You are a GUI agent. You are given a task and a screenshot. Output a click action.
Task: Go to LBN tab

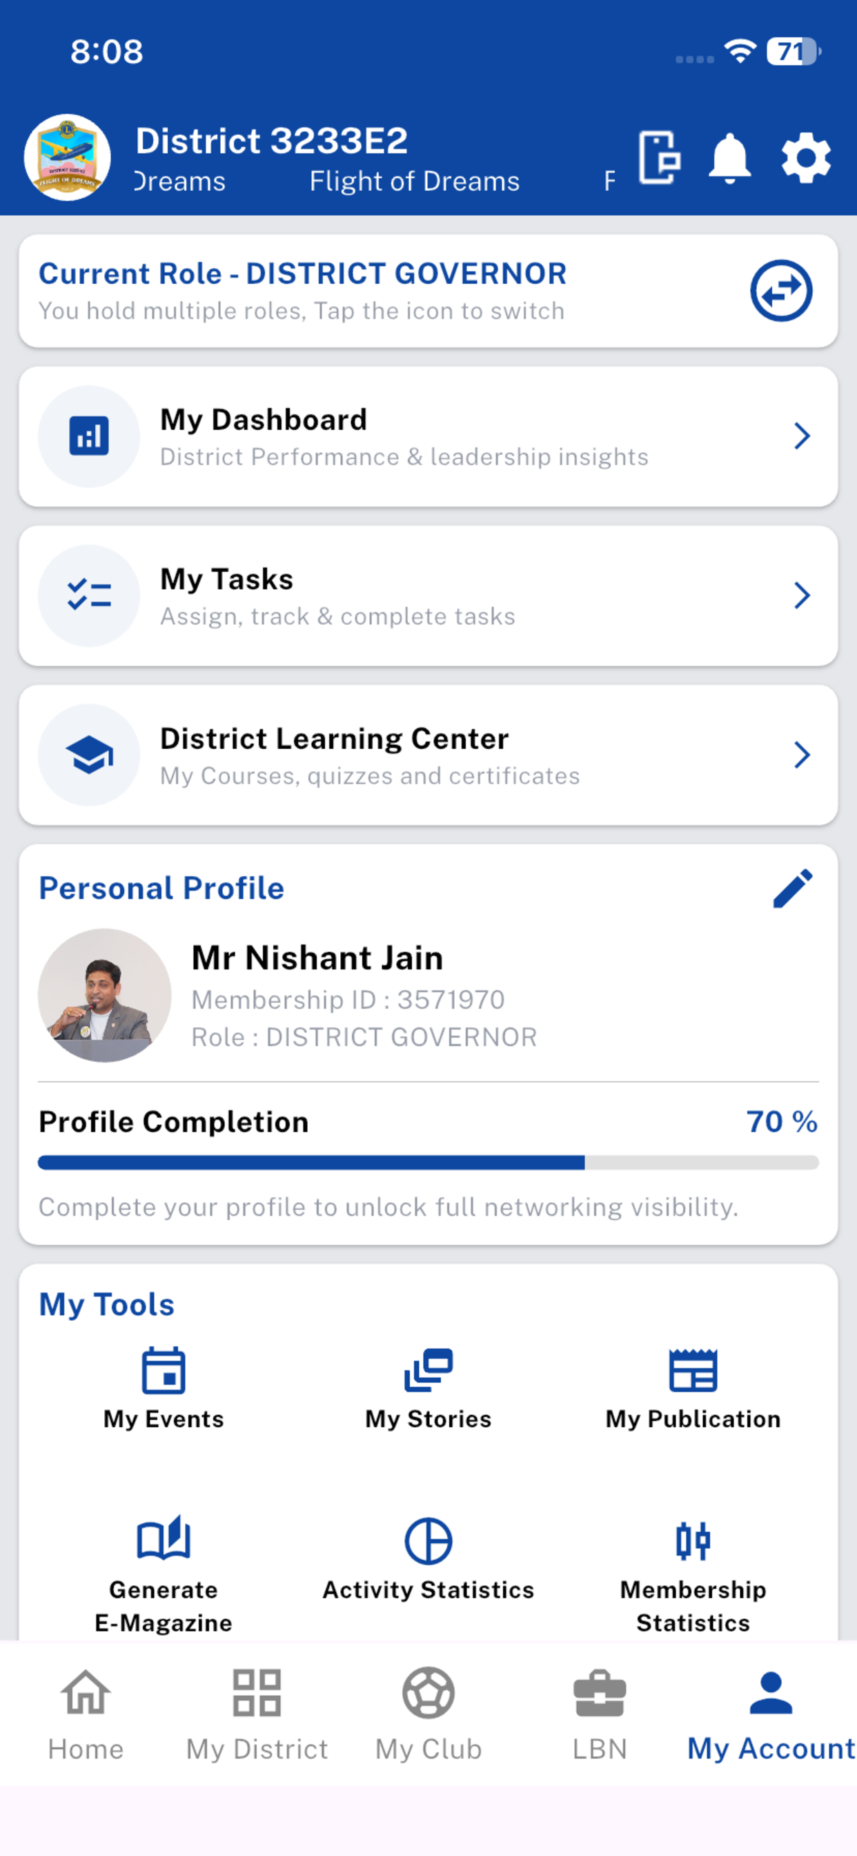coord(599,1714)
